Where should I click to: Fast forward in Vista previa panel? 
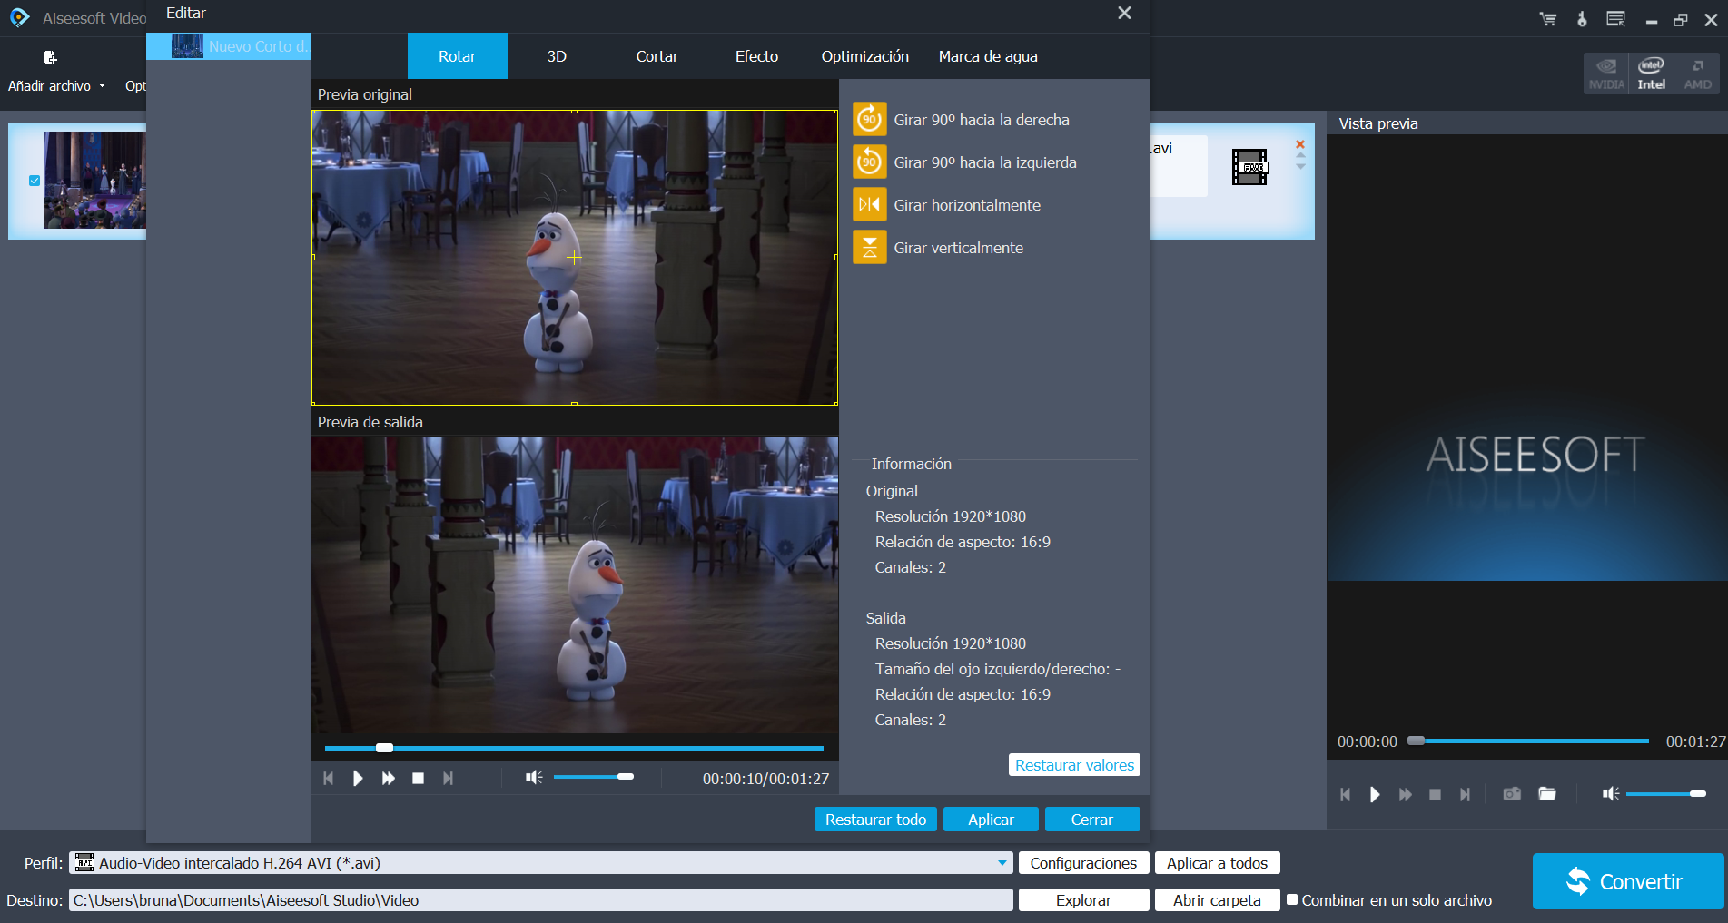[x=1406, y=795]
